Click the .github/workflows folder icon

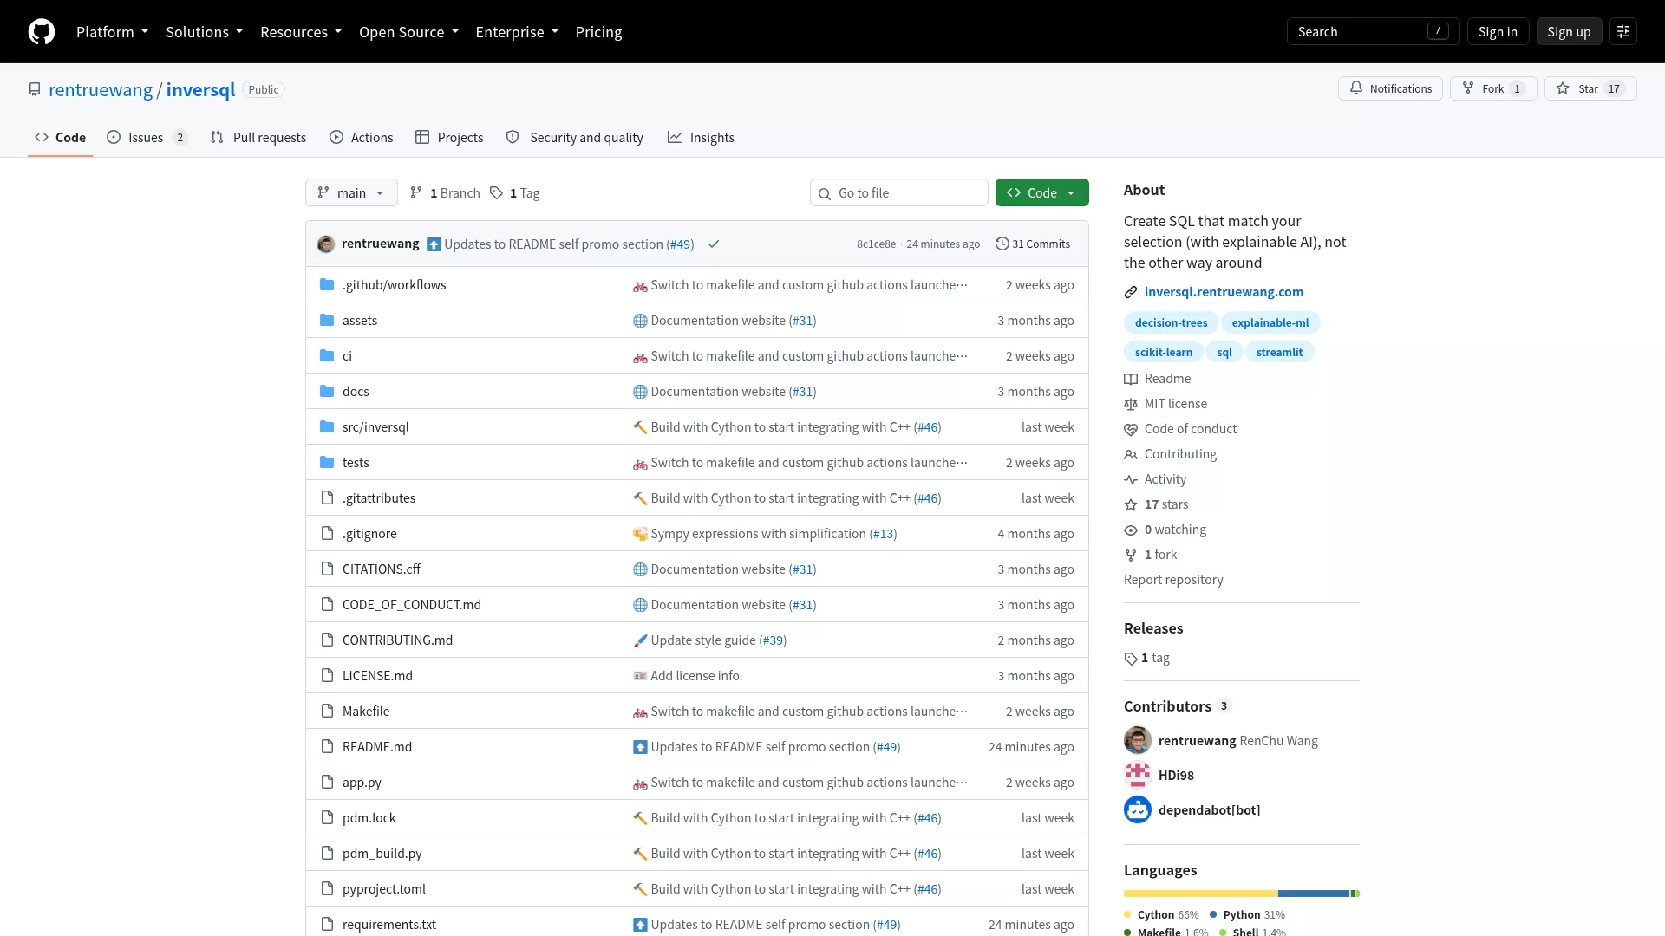pyautogui.click(x=327, y=285)
